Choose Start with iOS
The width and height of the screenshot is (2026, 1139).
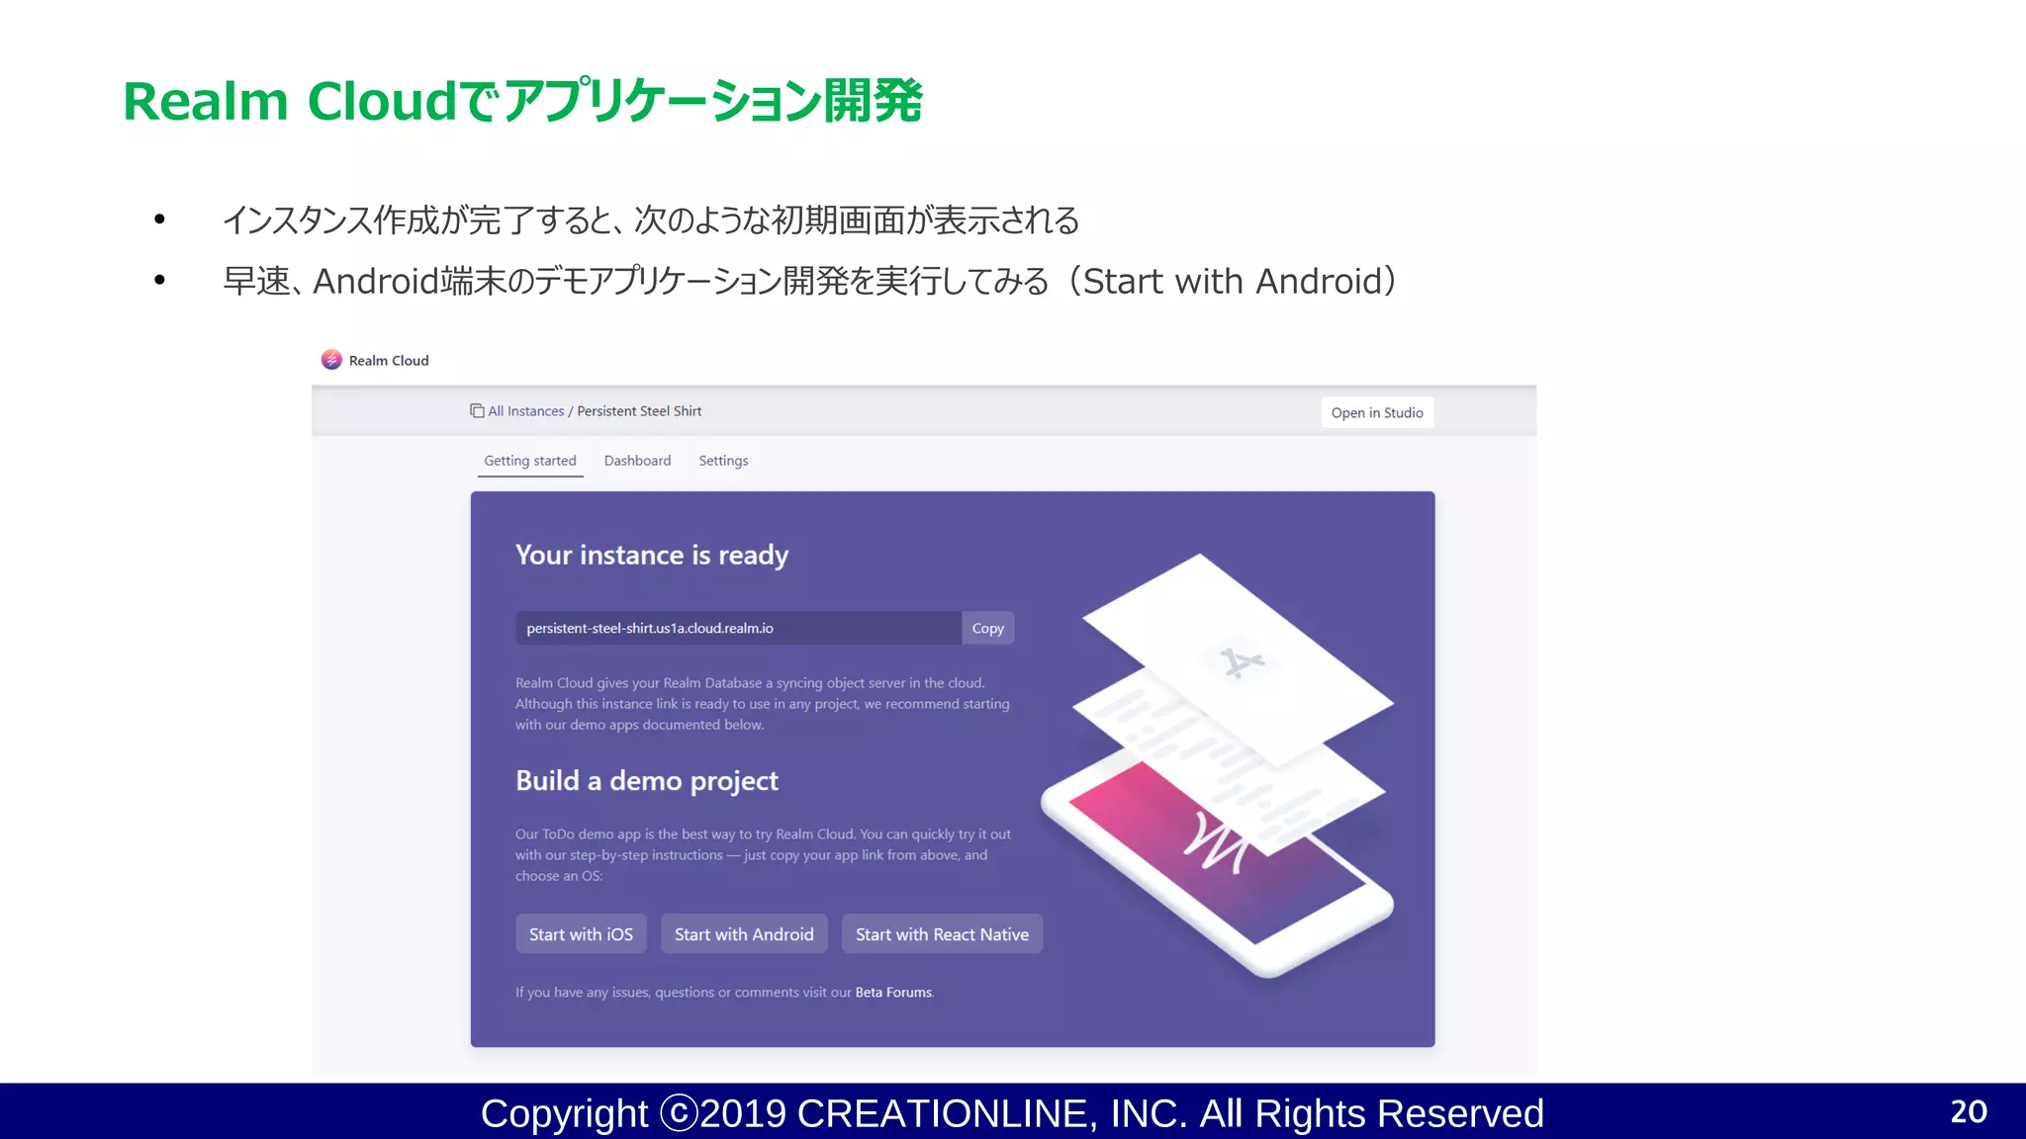click(581, 934)
